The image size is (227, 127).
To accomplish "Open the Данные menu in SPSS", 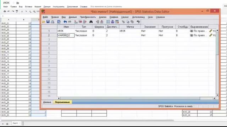I will coord(73,17).
